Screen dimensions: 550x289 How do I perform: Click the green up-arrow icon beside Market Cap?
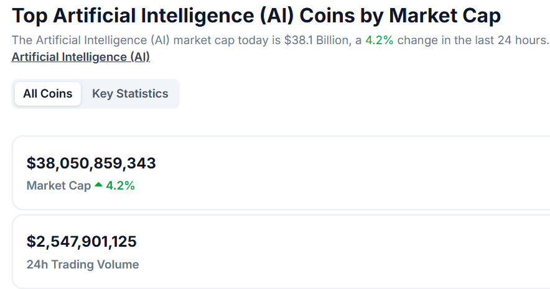tap(98, 185)
